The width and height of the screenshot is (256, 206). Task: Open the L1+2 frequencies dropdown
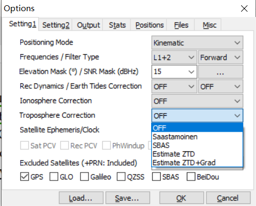click(175, 57)
